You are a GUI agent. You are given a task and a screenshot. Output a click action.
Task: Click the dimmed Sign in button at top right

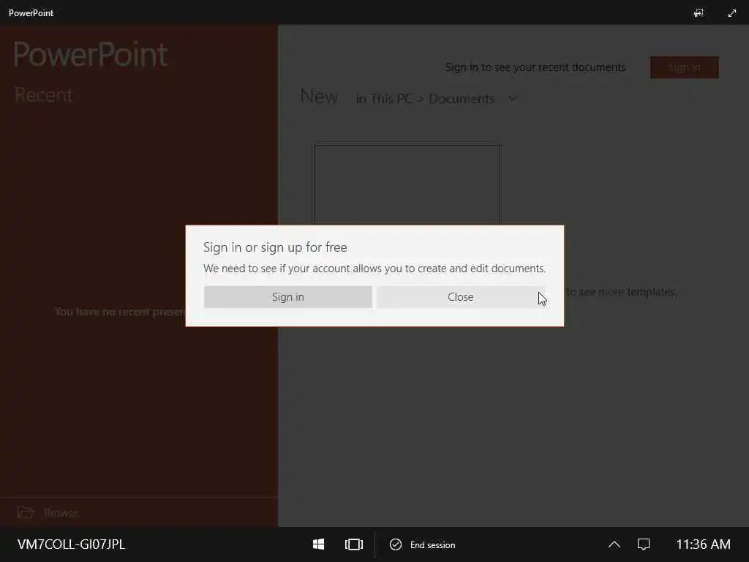pos(684,67)
